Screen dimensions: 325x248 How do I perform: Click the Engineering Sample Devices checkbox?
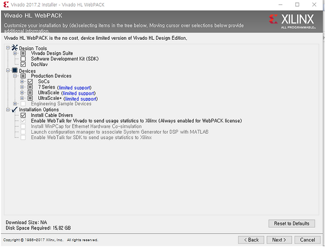click(x=23, y=104)
